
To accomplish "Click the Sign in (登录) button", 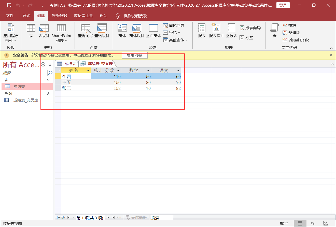I will coord(283,5).
